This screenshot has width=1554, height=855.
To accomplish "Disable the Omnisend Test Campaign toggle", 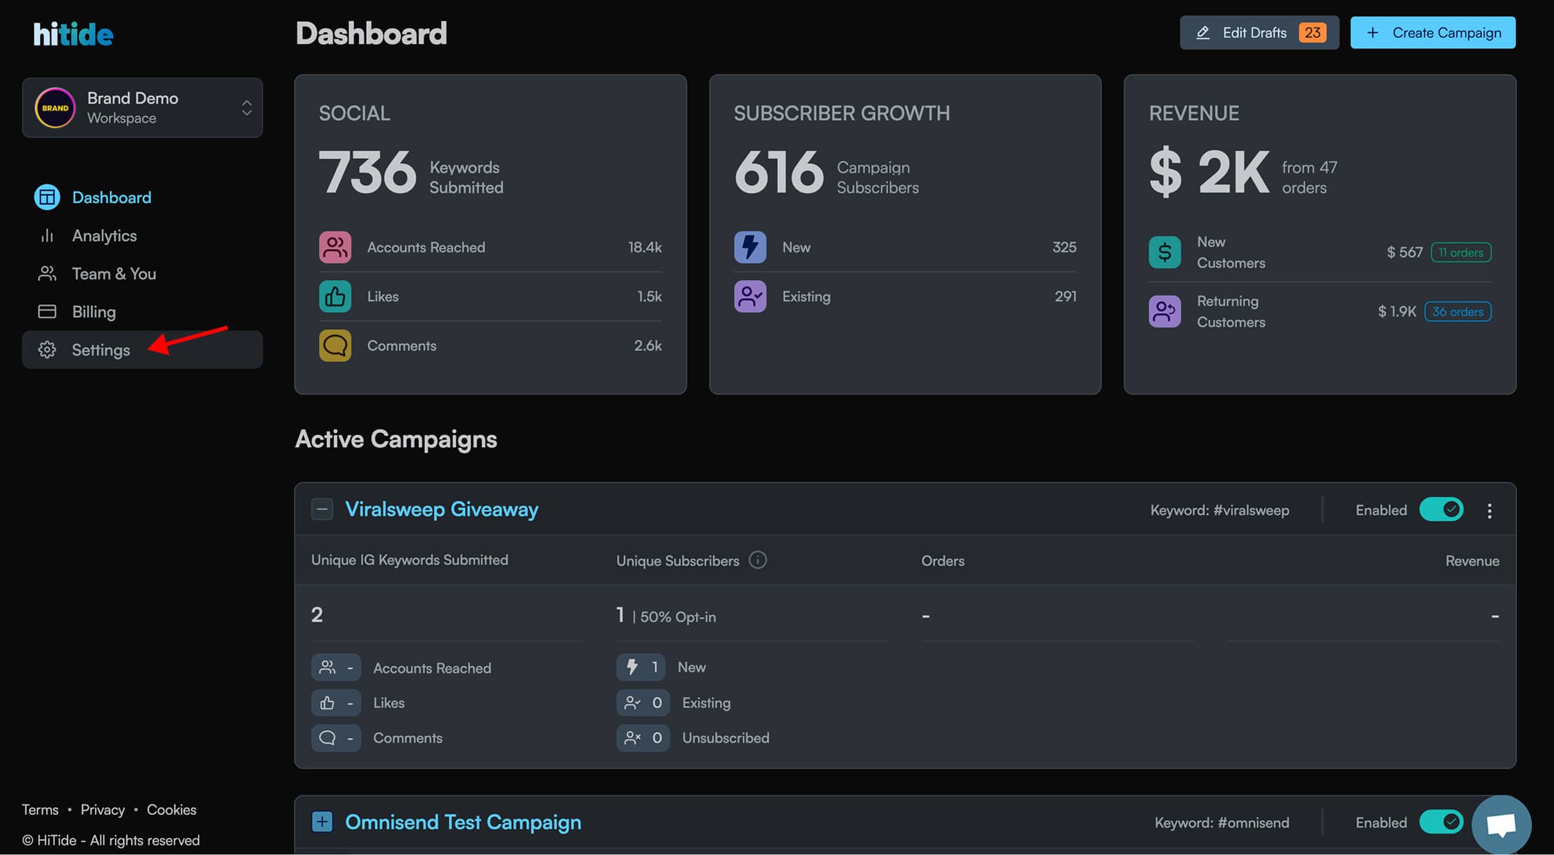I will pos(1441,822).
